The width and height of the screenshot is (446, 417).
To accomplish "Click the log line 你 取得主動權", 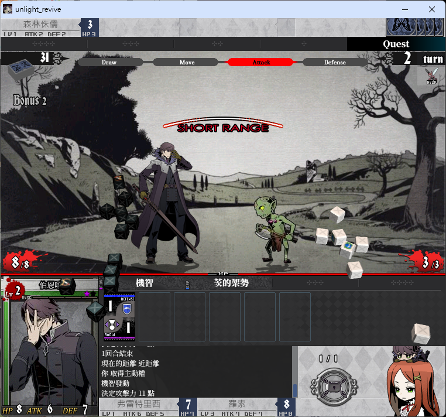I will [123, 373].
